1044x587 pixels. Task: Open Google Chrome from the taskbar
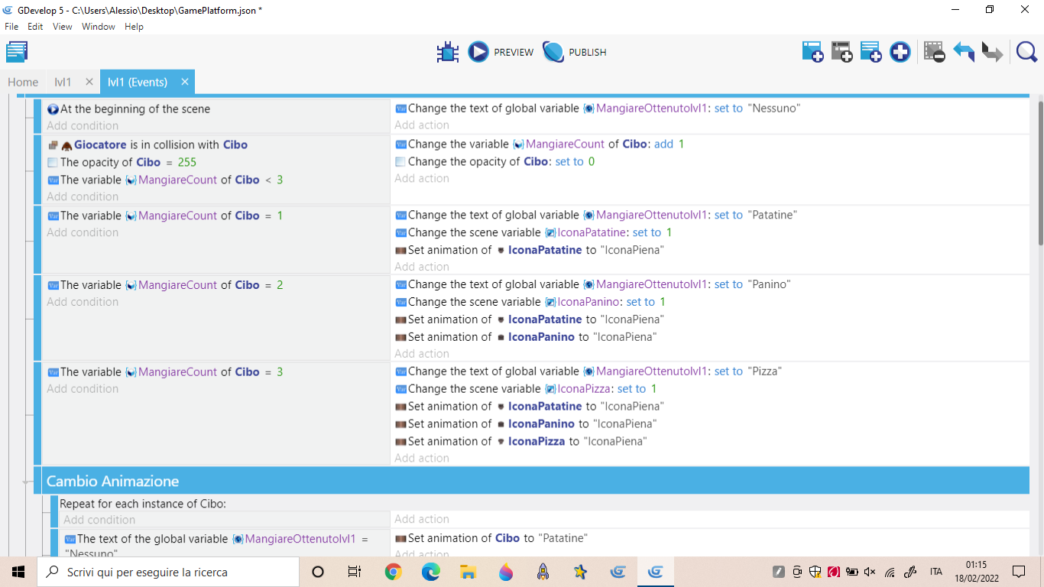coord(394,572)
